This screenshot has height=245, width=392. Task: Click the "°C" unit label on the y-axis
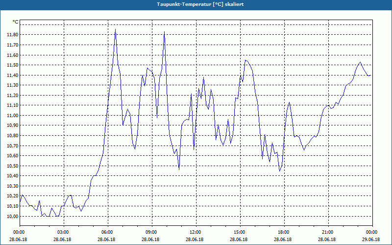(x=16, y=22)
